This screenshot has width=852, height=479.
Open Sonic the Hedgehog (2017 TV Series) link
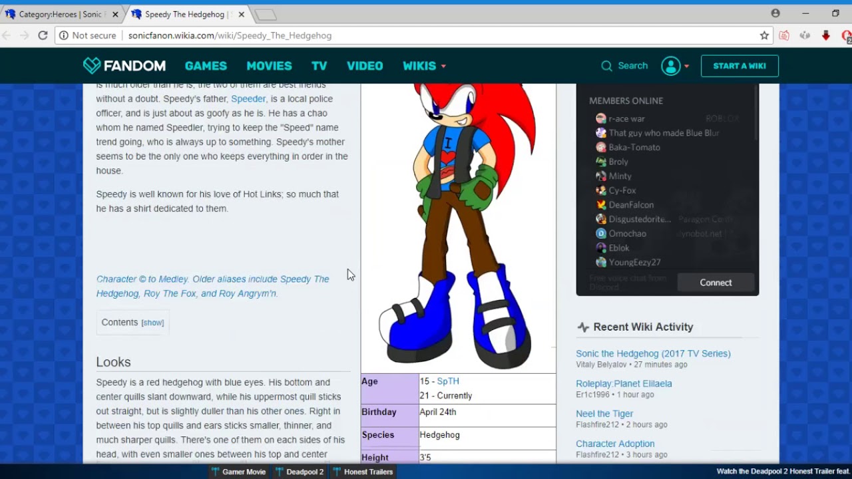tap(653, 354)
